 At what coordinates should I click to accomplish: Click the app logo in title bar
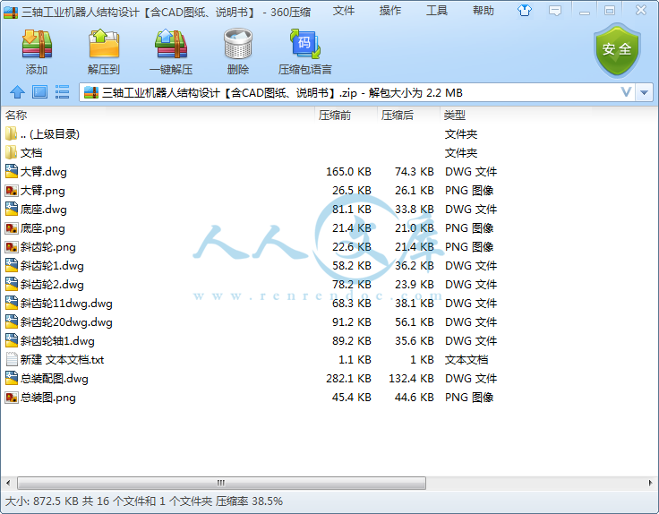click(11, 12)
